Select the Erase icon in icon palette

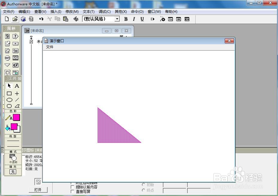(x=7, y=51)
